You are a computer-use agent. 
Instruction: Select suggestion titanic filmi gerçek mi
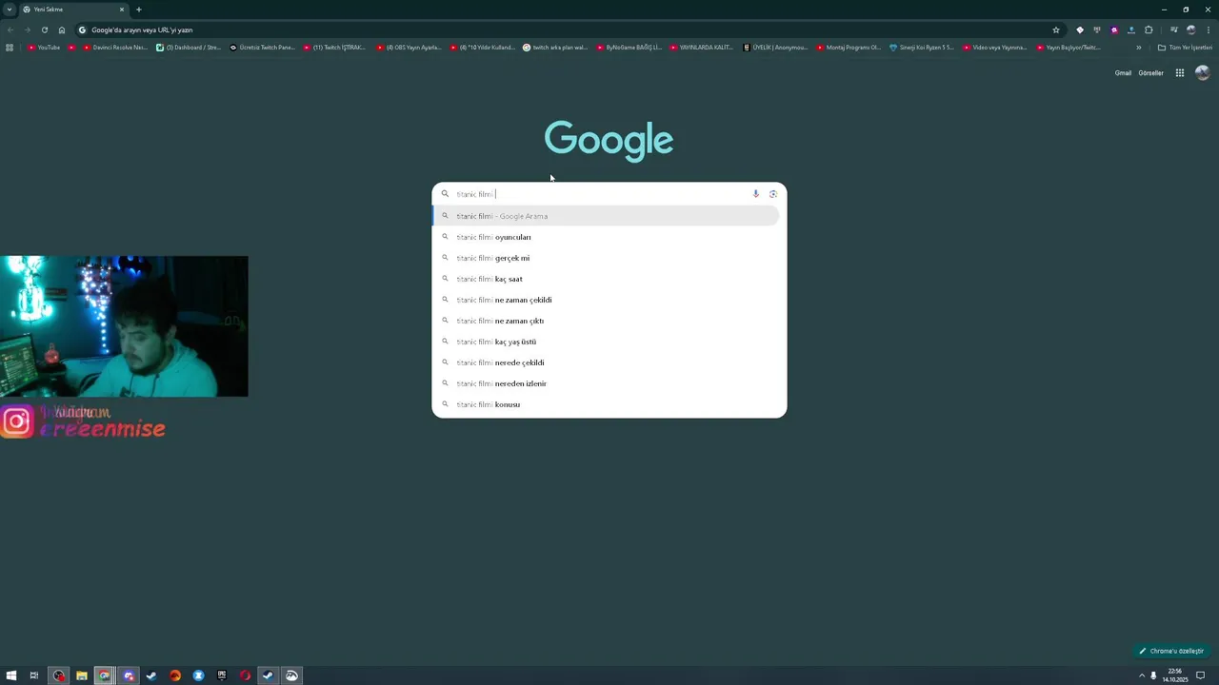[606, 258]
